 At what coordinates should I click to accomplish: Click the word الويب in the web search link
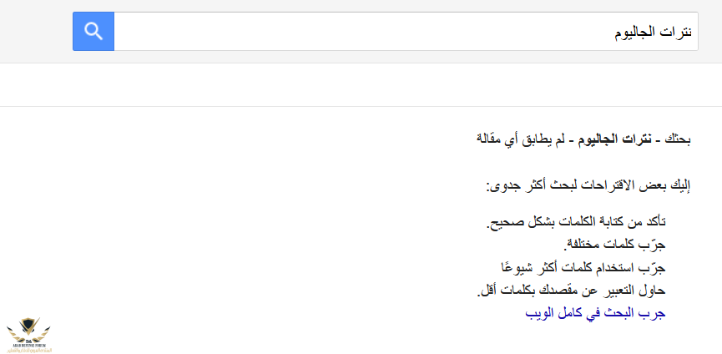click(541, 314)
